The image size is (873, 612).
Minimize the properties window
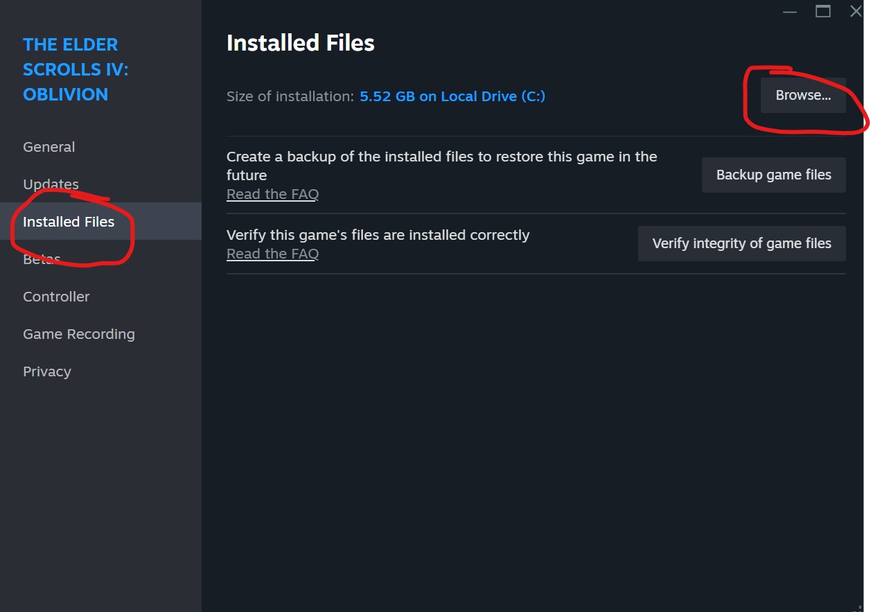pos(790,11)
